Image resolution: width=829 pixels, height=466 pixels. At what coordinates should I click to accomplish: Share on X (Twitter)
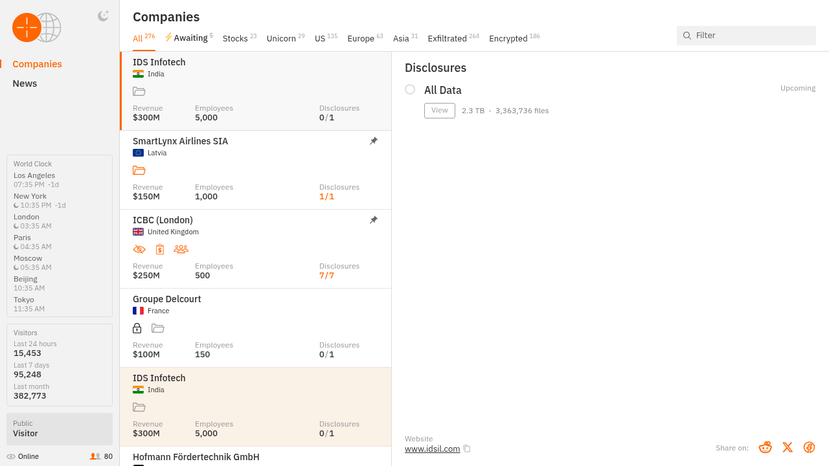tap(788, 447)
